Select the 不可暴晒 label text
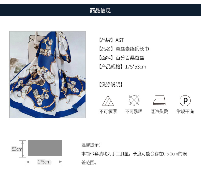The width and height of the screenshot is (201, 176). [134, 111]
